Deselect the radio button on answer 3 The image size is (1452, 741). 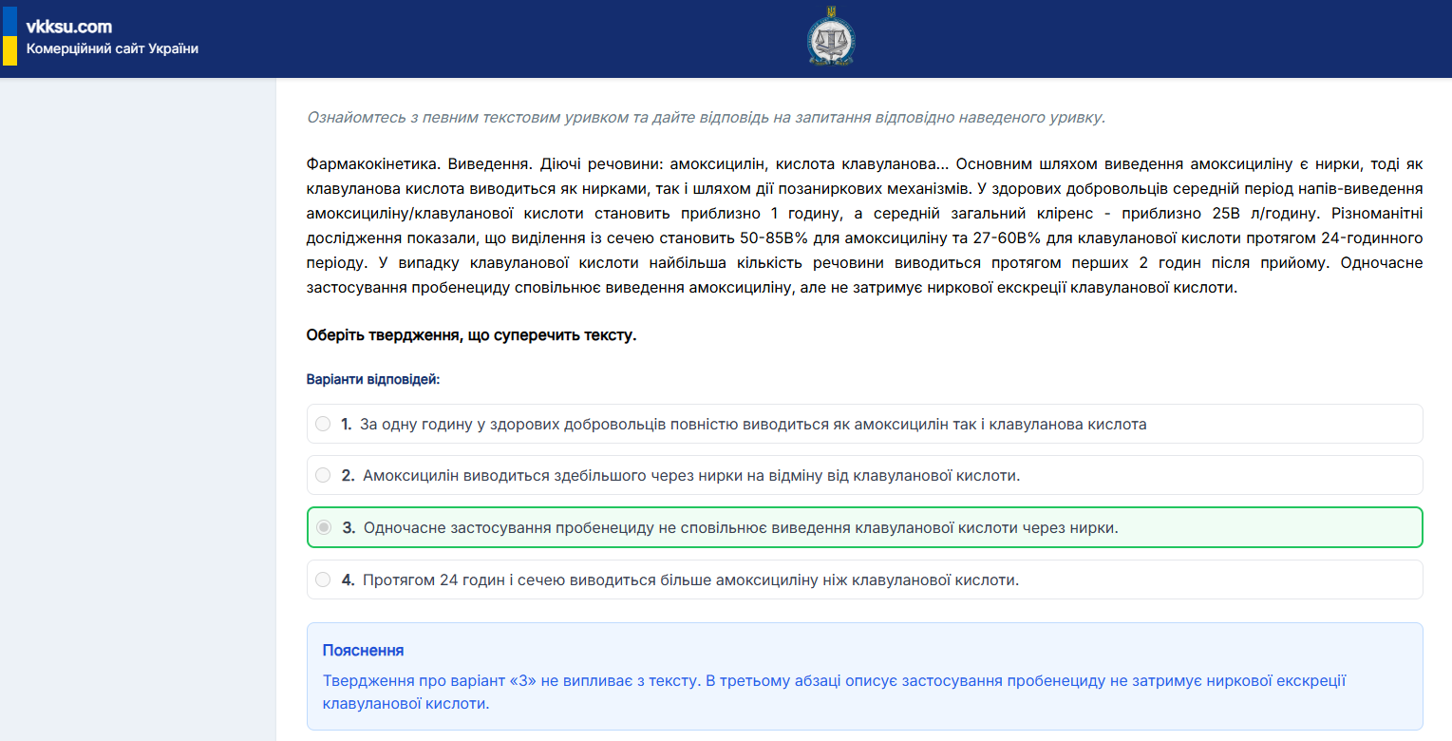(324, 527)
